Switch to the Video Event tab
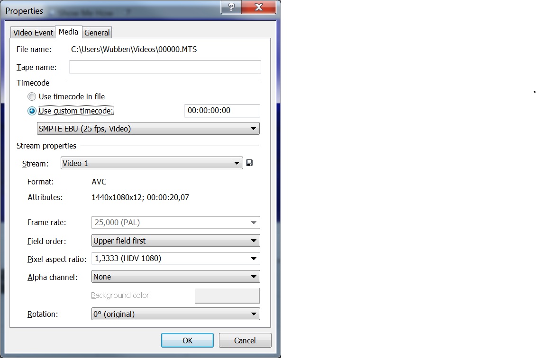Screen dimensions: 546x358 click(x=33, y=33)
